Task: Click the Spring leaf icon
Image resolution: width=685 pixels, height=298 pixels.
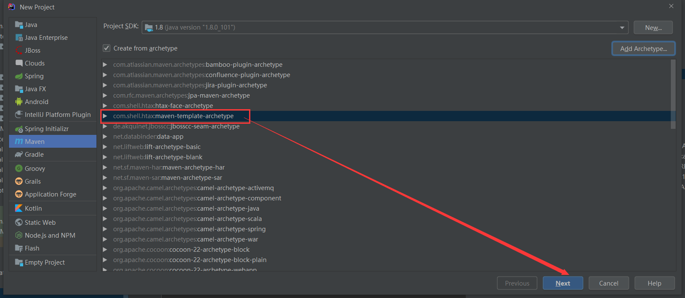Action: click(19, 76)
